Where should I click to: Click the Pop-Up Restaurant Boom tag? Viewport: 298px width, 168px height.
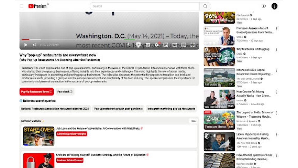coord(36,92)
